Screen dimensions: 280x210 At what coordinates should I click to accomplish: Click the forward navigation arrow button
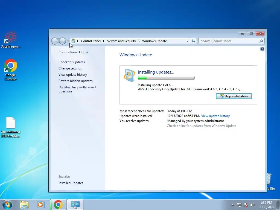(62, 41)
